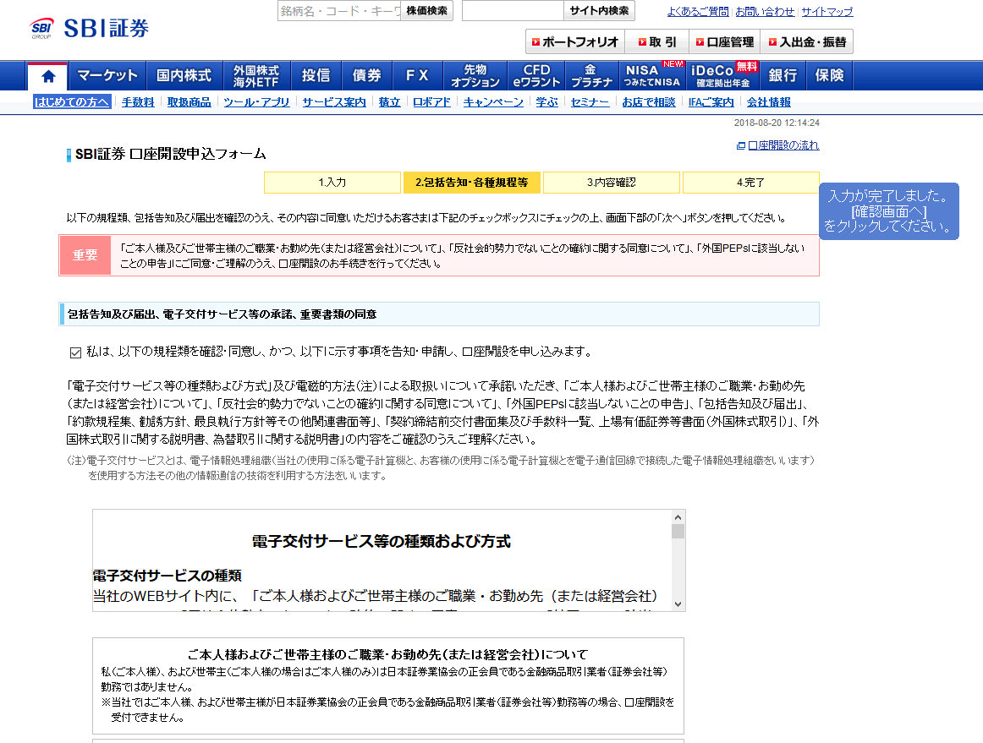Viewport: 983px width, 743px height.
Task: Select the マーケット tab
Action: click(107, 76)
